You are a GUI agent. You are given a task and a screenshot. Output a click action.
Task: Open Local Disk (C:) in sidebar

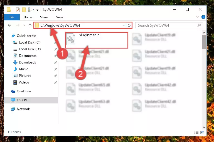(29, 42)
